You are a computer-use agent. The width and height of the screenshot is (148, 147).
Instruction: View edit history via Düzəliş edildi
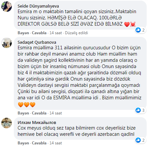(x=76, y=33)
